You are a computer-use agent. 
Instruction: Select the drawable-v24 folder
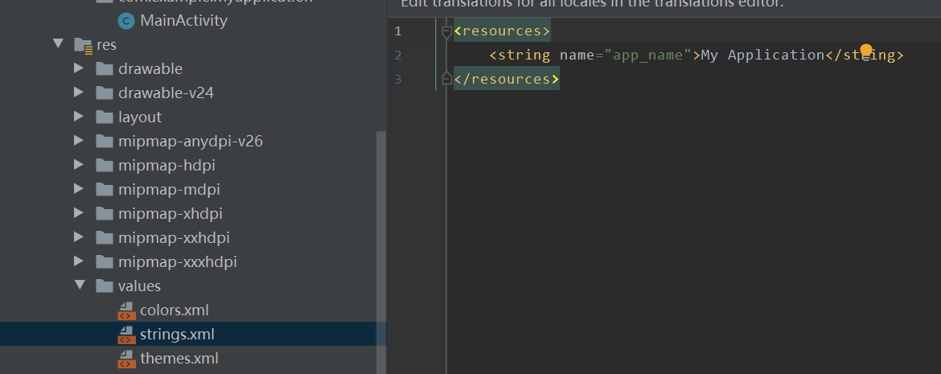pyautogui.click(x=166, y=93)
